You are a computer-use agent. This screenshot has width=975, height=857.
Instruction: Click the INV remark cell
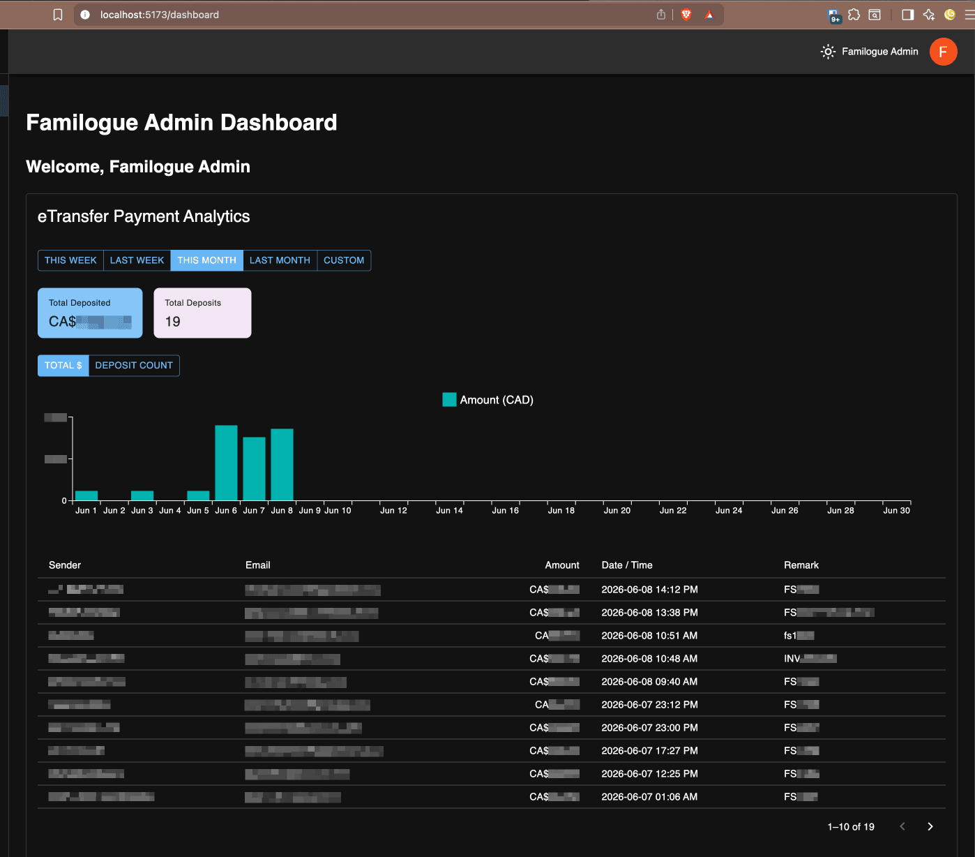pos(810,659)
